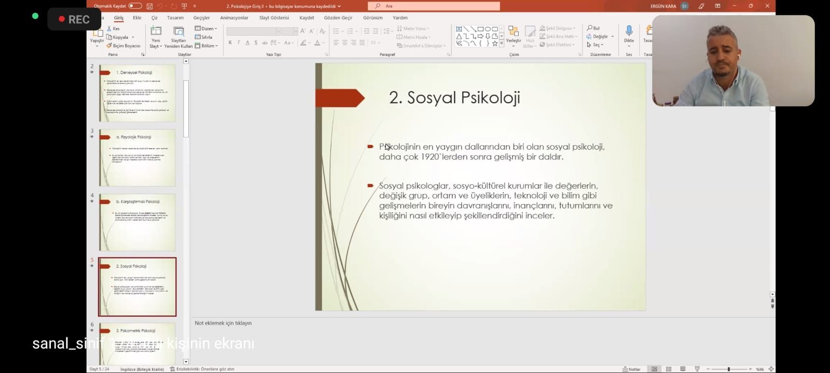
Task: Open the Metin Yönü dropdown
Action: point(413,28)
